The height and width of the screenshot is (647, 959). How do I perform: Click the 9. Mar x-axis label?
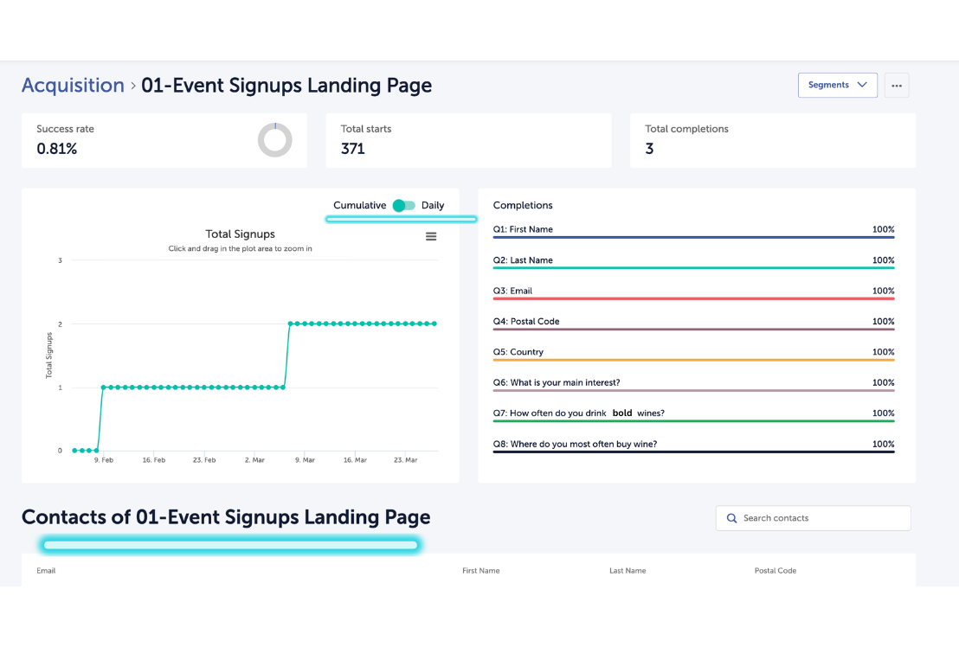tap(305, 460)
